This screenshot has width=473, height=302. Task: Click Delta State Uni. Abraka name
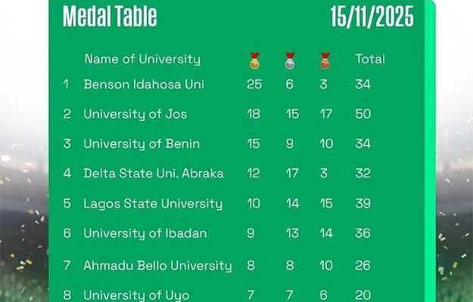[154, 174]
